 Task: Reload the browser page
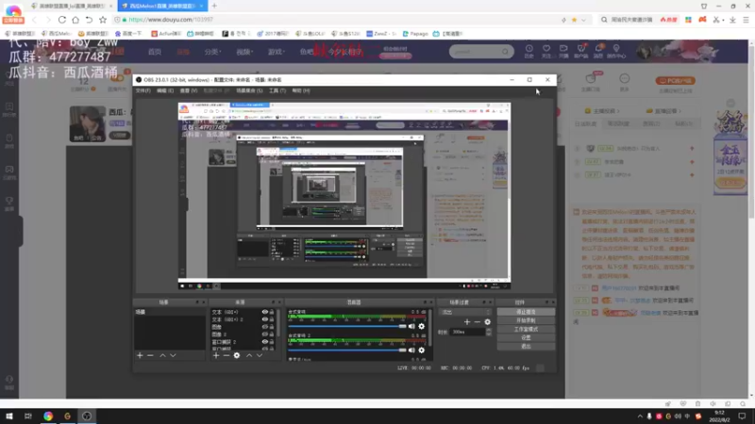click(x=62, y=20)
